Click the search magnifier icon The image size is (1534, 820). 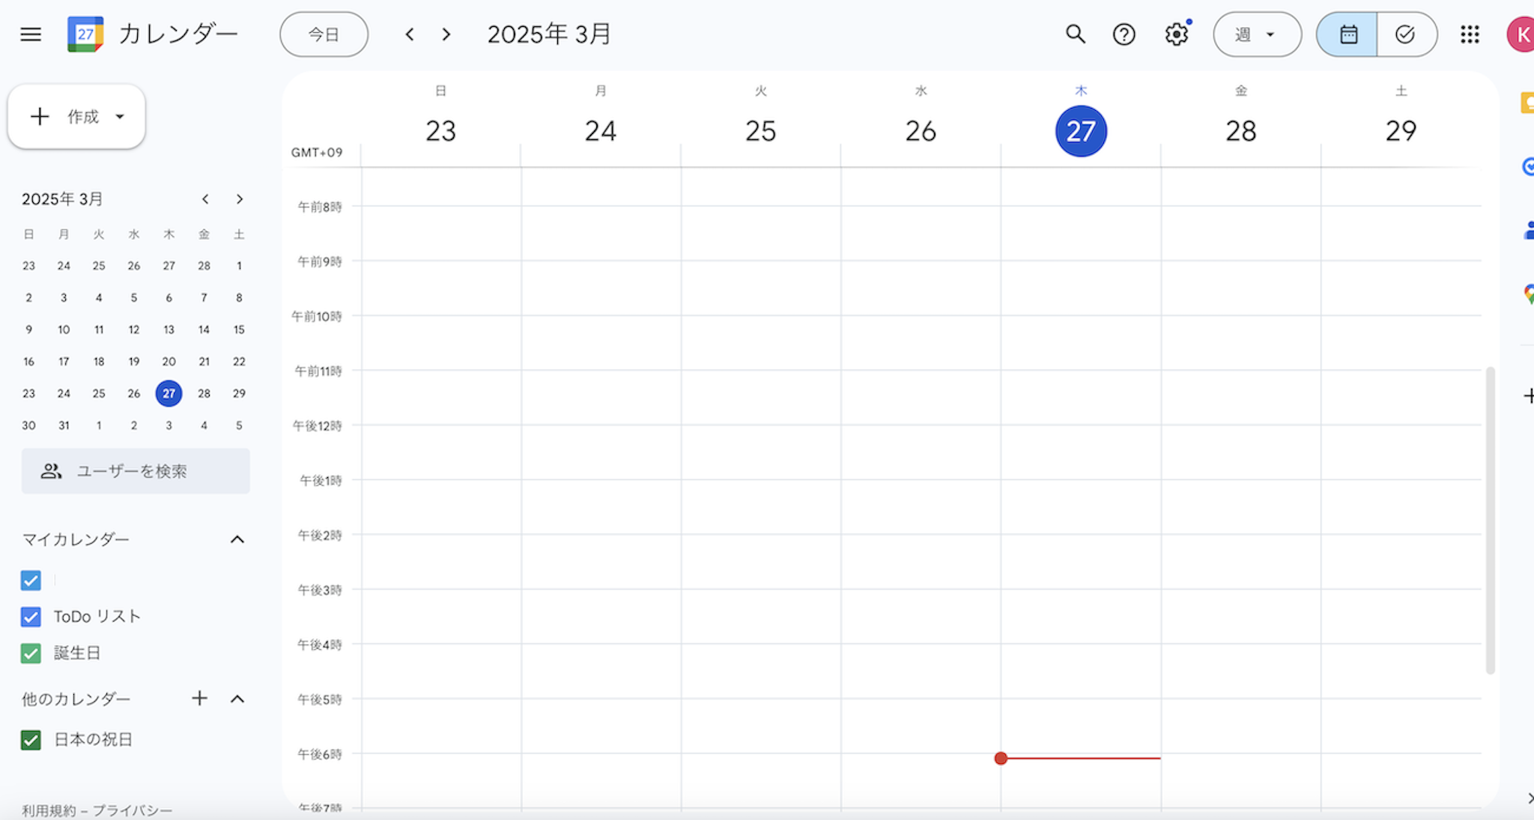(1076, 34)
